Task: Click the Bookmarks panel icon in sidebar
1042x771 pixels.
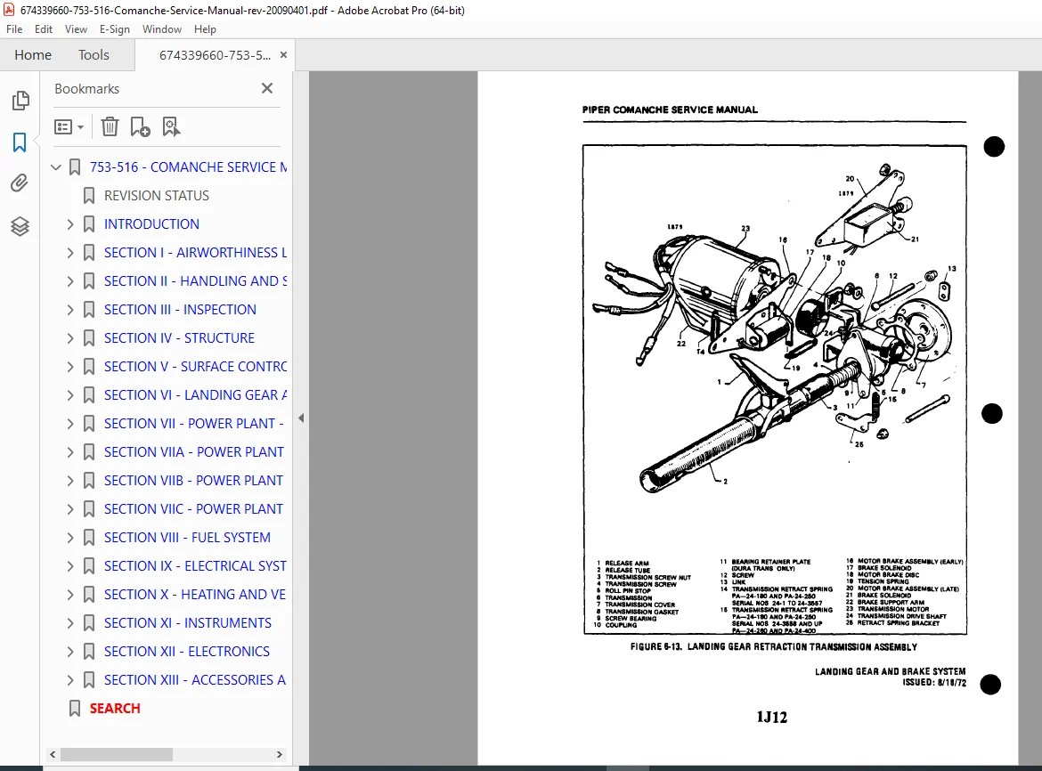Action: (20, 142)
